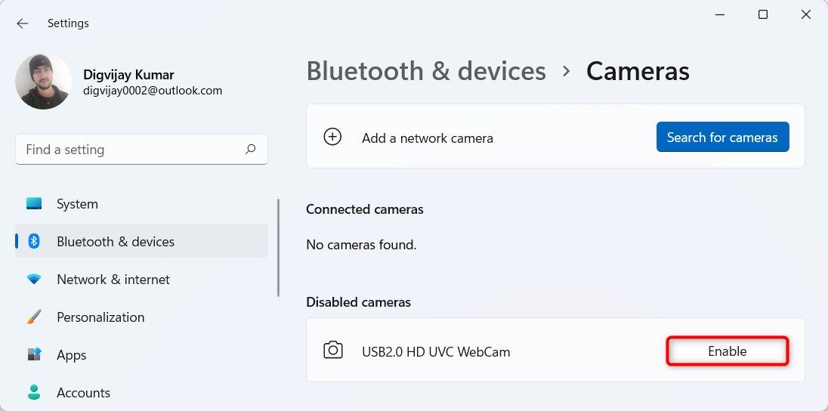Open the System settings page
Viewport: 828px width, 411px height.
tap(77, 204)
